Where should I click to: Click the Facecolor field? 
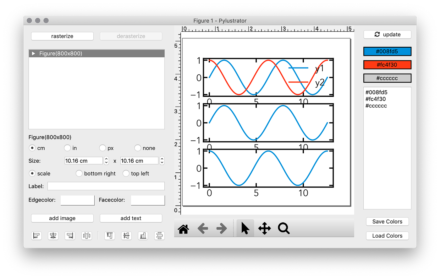coord(148,200)
